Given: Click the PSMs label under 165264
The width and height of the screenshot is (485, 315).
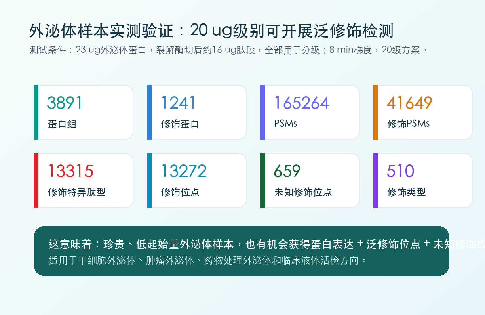Looking at the screenshot, I should [286, 124].
